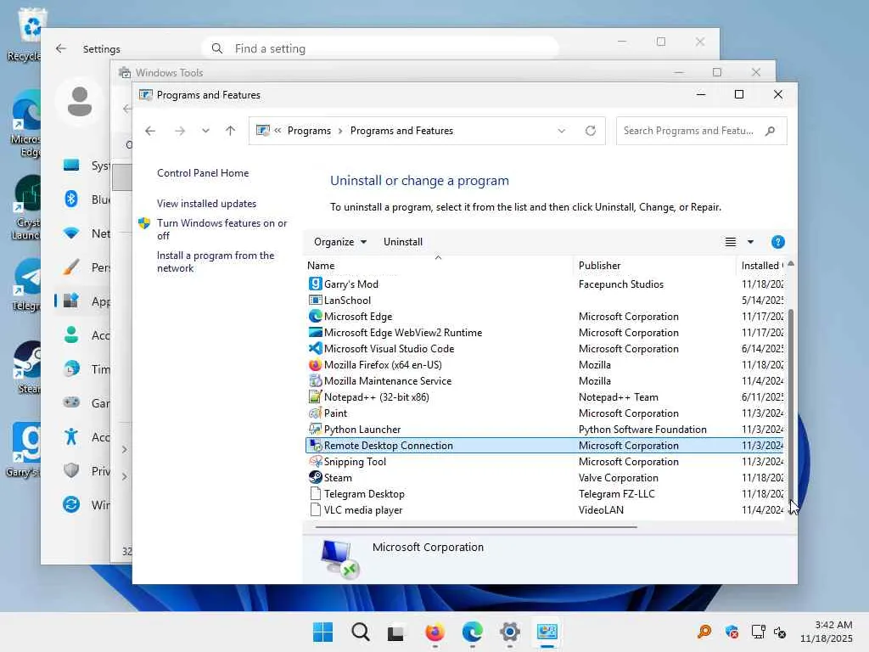Expand the address bar history dropdown

[x=562, y=131]
